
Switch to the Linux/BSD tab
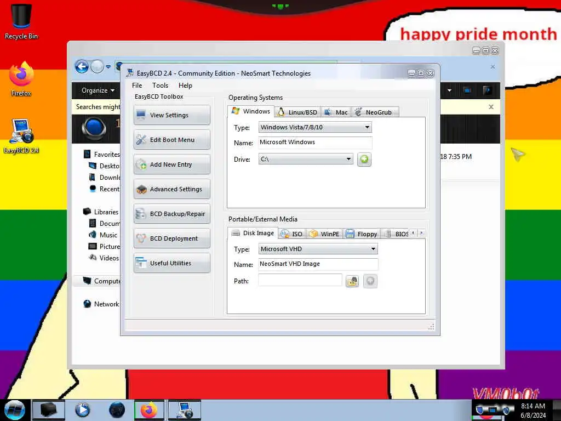coord(297,112)
